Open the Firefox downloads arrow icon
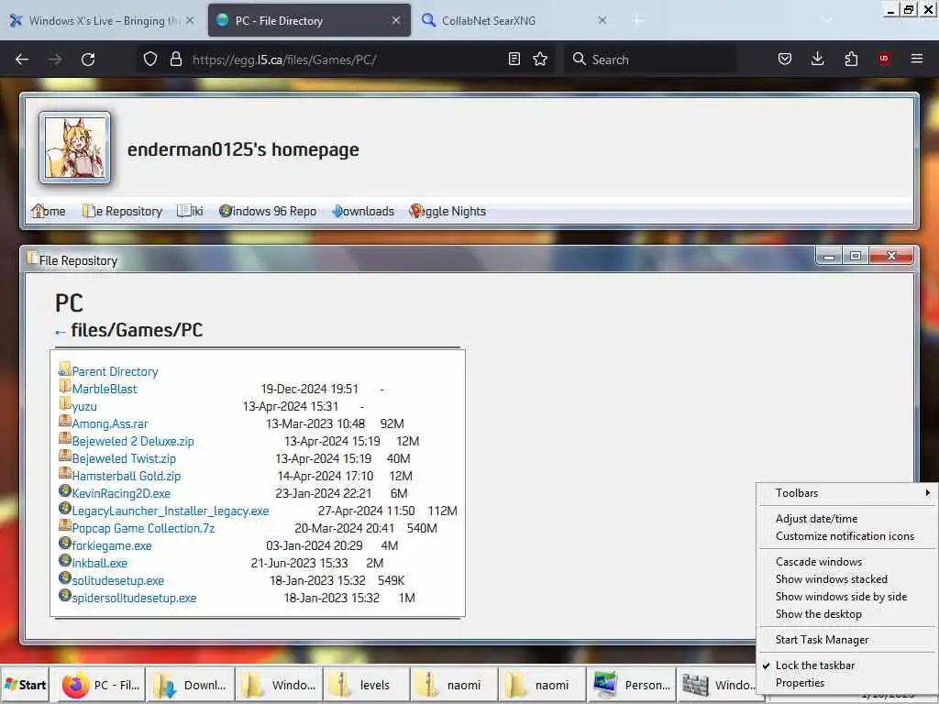The height and width of the screenshot is (704, 939). pyautogui.click(x=817, y=59)
